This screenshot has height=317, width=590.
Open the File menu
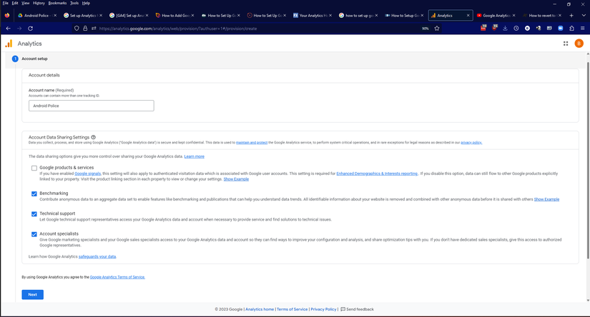pos(5,3)
